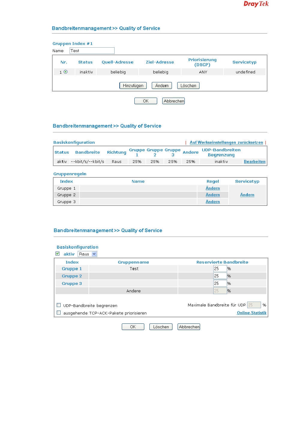Image resolution: width=285 pixels, height=422 pixels.
Task: Open the Raus direction dropdown
Action: tap(87, 254)
